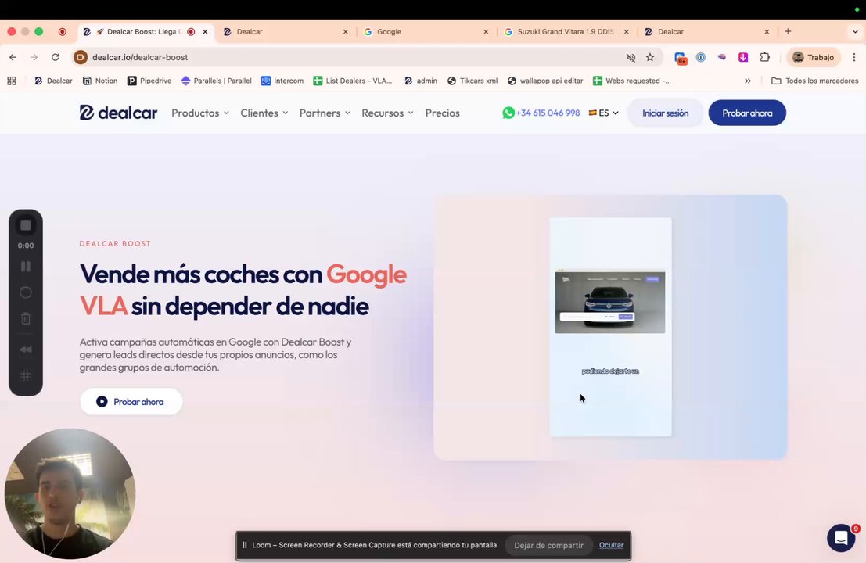
Task: Bookmark this page with the star icon
Action: 650,57
